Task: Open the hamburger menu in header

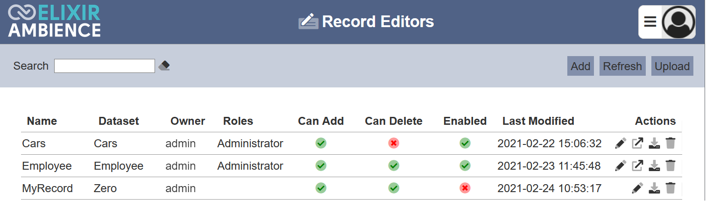Action: 650,22
